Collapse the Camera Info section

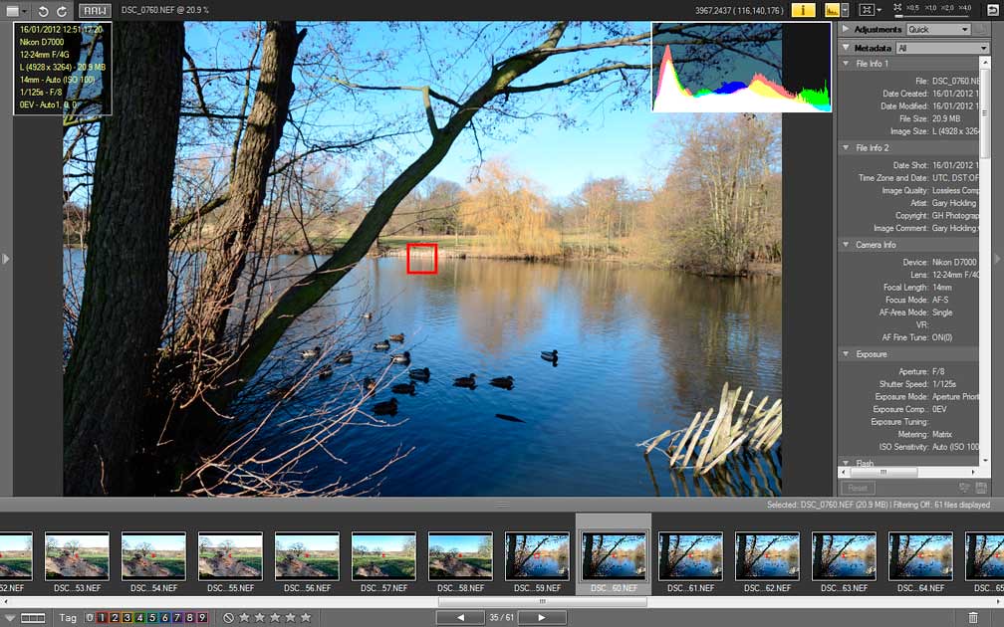coord(847,244)
